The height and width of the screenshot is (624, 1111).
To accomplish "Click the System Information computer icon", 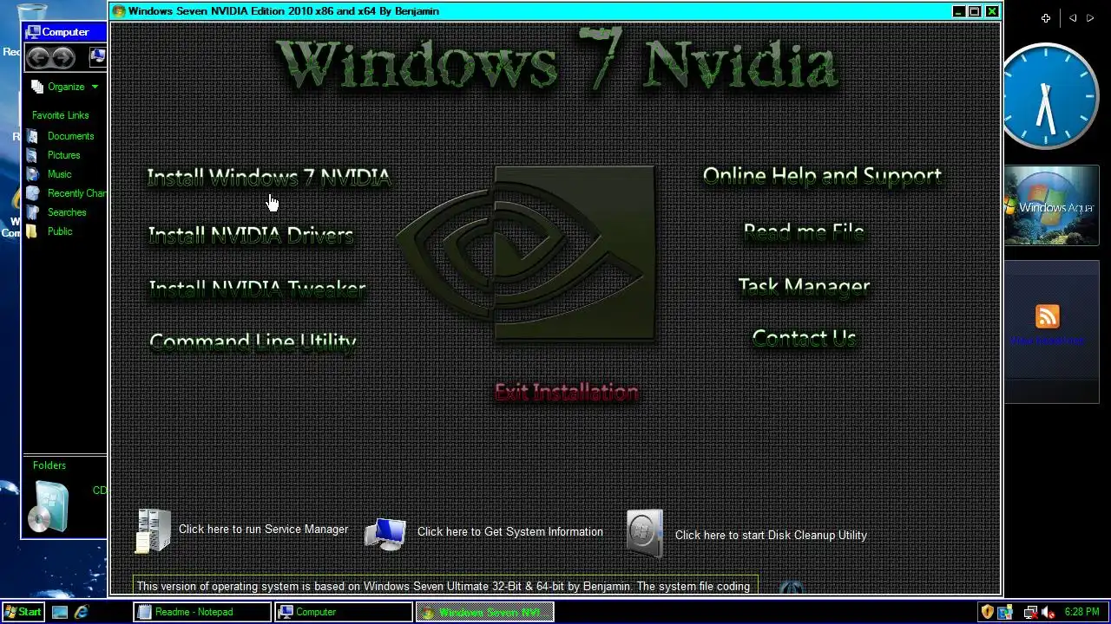I will coord(385,534).
